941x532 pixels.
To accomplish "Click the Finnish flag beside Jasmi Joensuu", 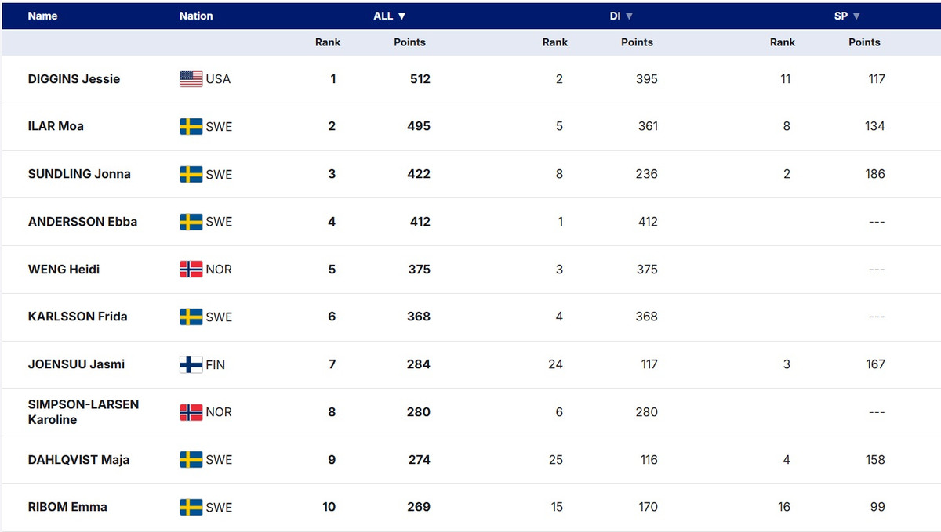I will tap(191, 364).
